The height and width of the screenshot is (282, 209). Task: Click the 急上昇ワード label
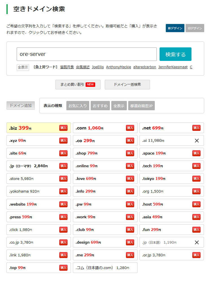tap(45, 67)
